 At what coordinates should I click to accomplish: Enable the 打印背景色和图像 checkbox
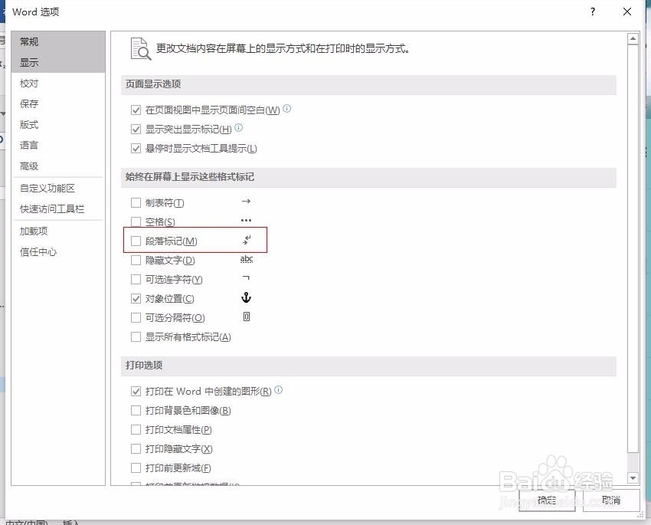point(136,410)
